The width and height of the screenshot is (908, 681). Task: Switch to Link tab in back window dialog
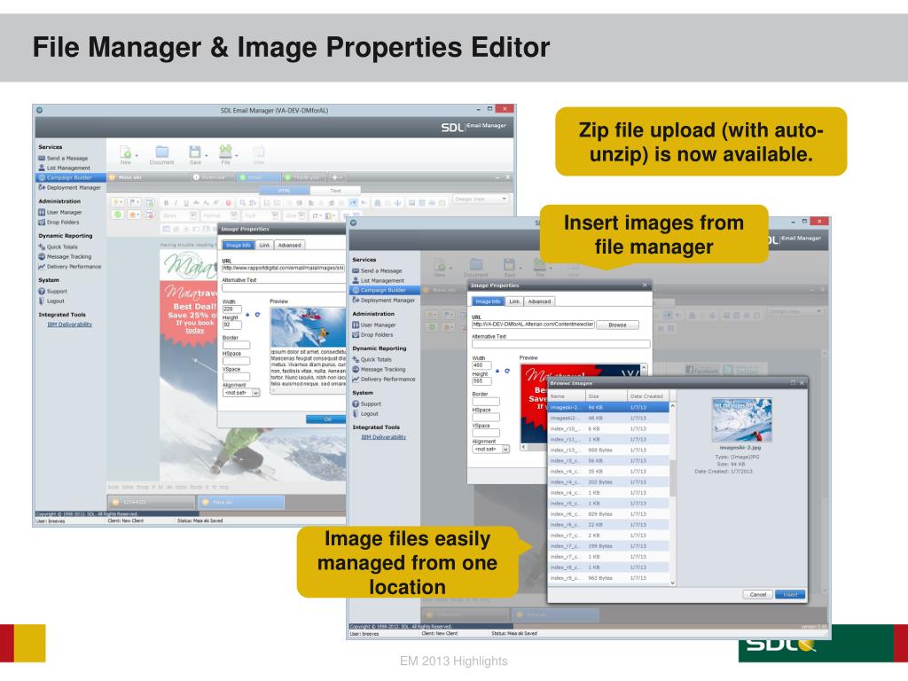point(264,246)
